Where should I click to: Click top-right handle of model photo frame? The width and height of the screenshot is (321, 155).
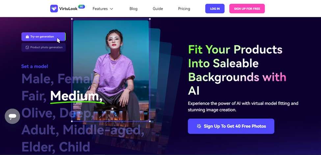(x=150, y=19)
